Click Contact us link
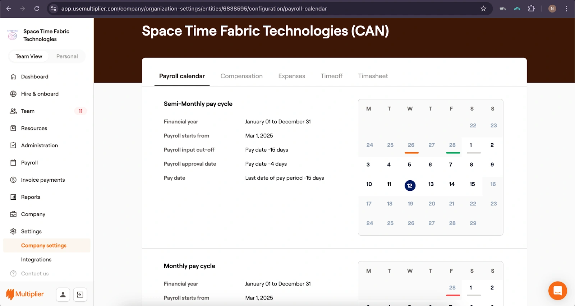The image size is (575, 306). pos(34,274)
